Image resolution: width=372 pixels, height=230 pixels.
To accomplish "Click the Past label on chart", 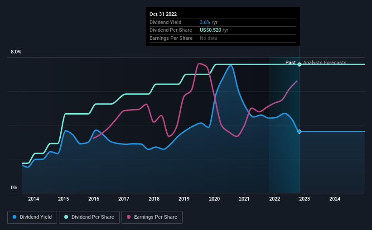I will (290, 62).
